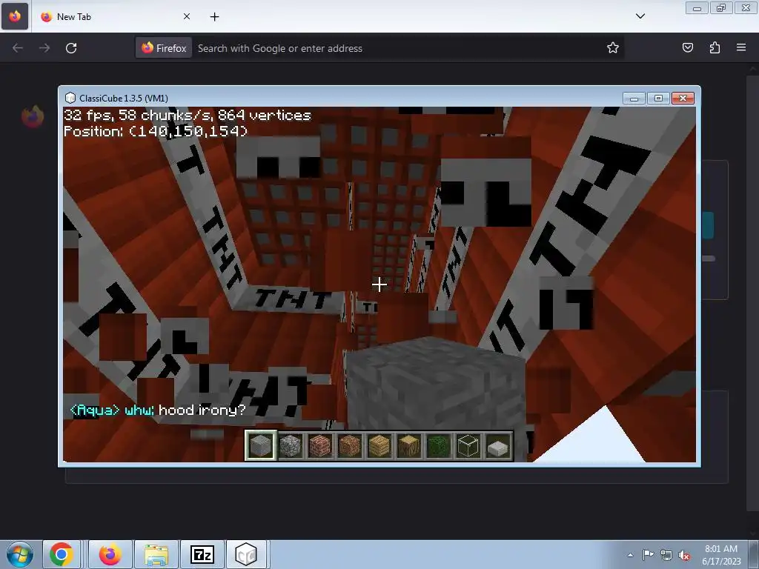Maximize the ClassiCube window

point(658,99)
